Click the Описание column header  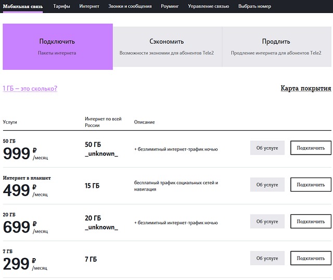coord(145,122)
